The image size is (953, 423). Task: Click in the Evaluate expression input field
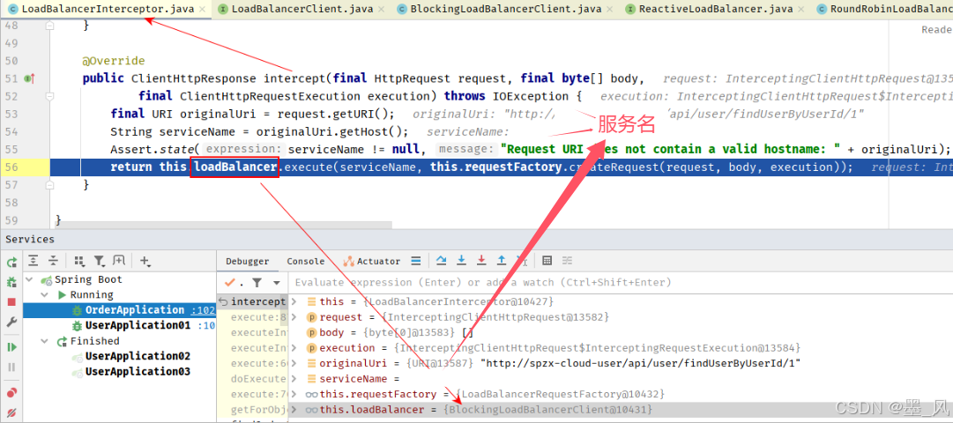pos(620,283)
